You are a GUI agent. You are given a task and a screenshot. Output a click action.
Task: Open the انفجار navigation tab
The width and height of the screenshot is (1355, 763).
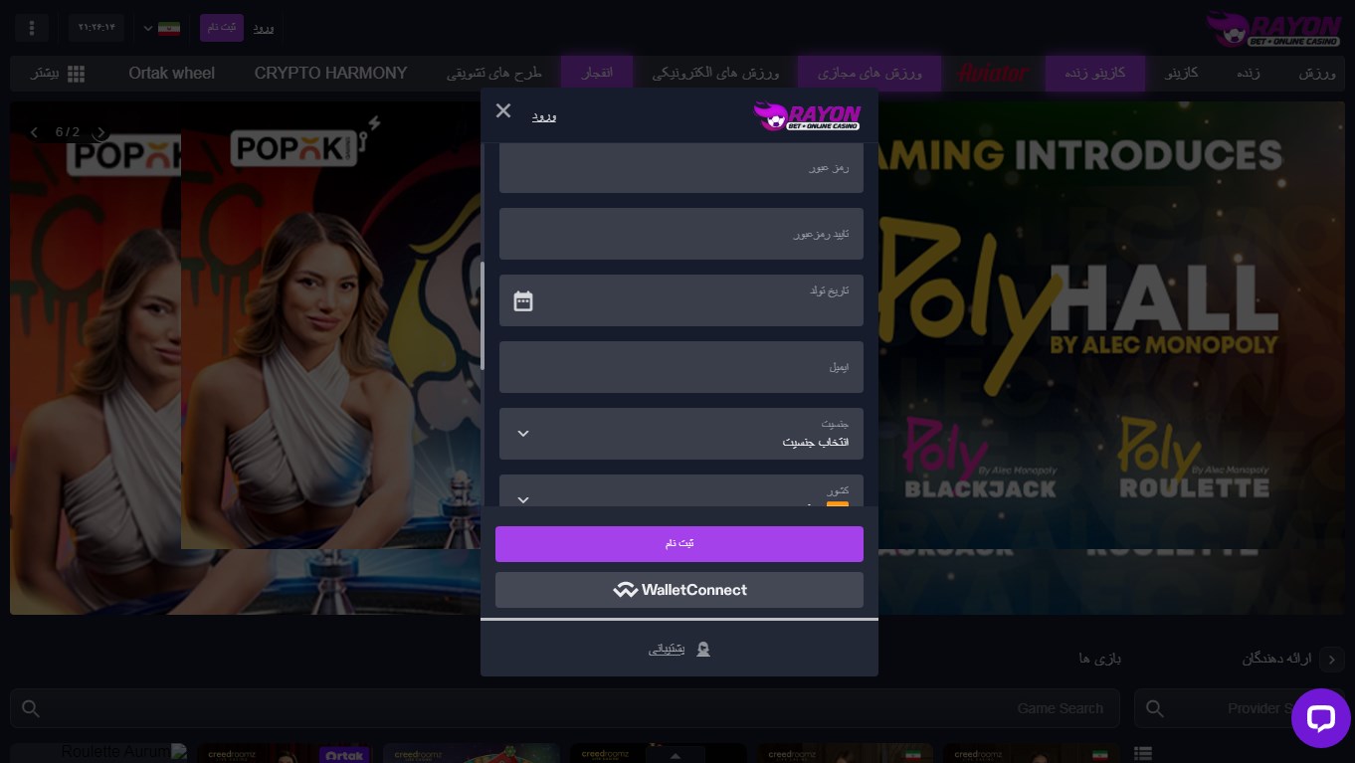click(x=597, y=74)
